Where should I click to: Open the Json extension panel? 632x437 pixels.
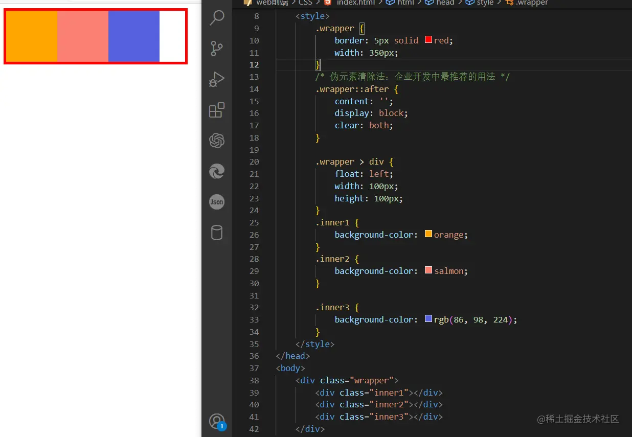point(217,202)
